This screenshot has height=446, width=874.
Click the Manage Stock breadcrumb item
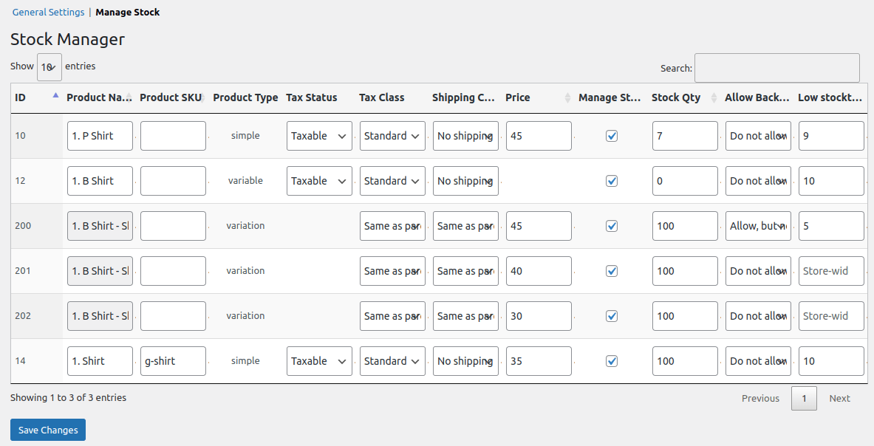pos(127,12)
